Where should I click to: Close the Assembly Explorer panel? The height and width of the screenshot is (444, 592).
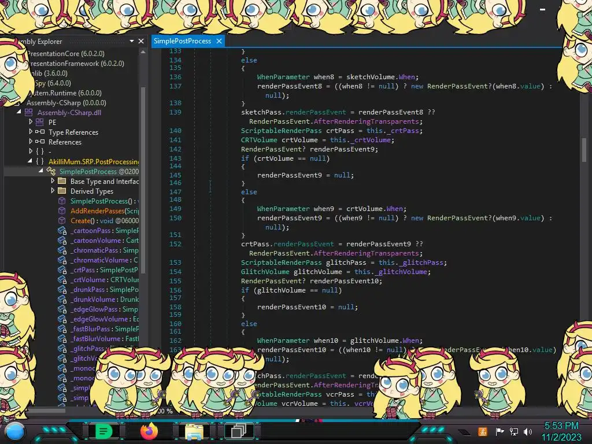coord(141,41)
